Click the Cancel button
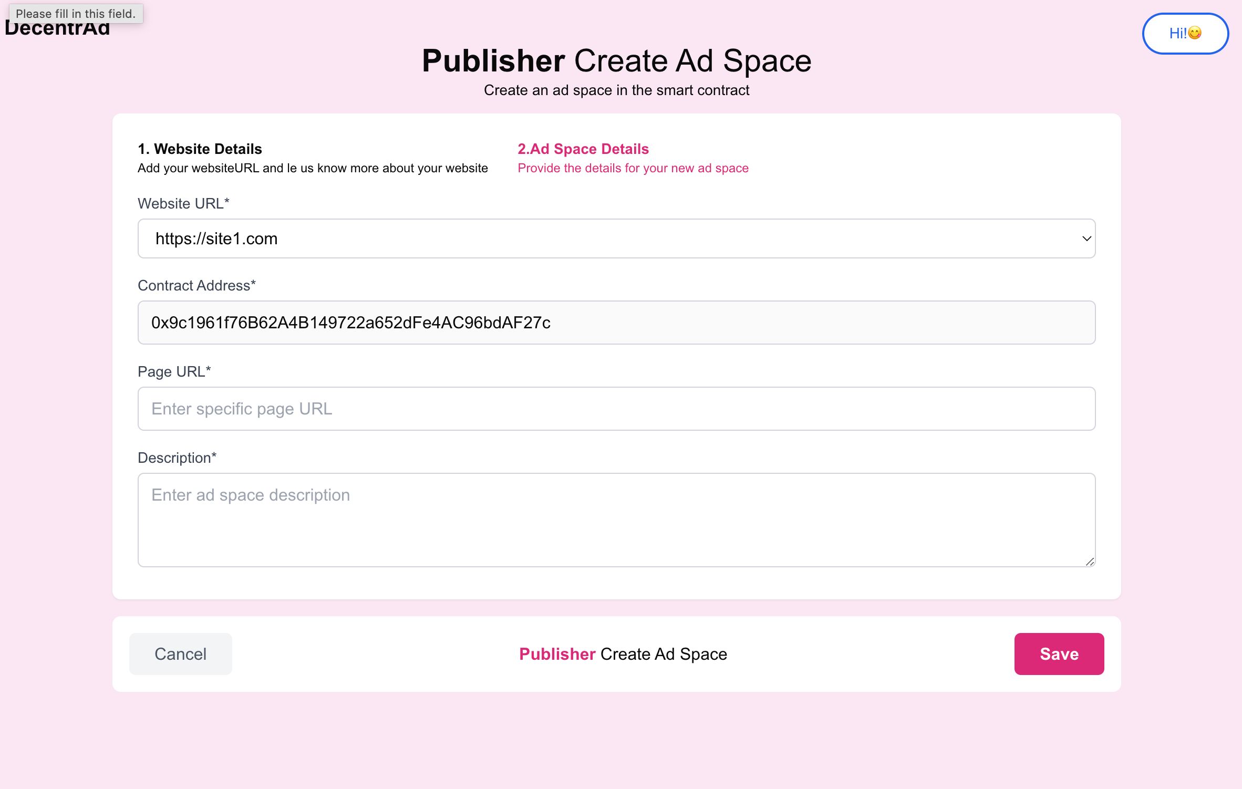Viewport: 1242px width, 789px height. (180, 654)
